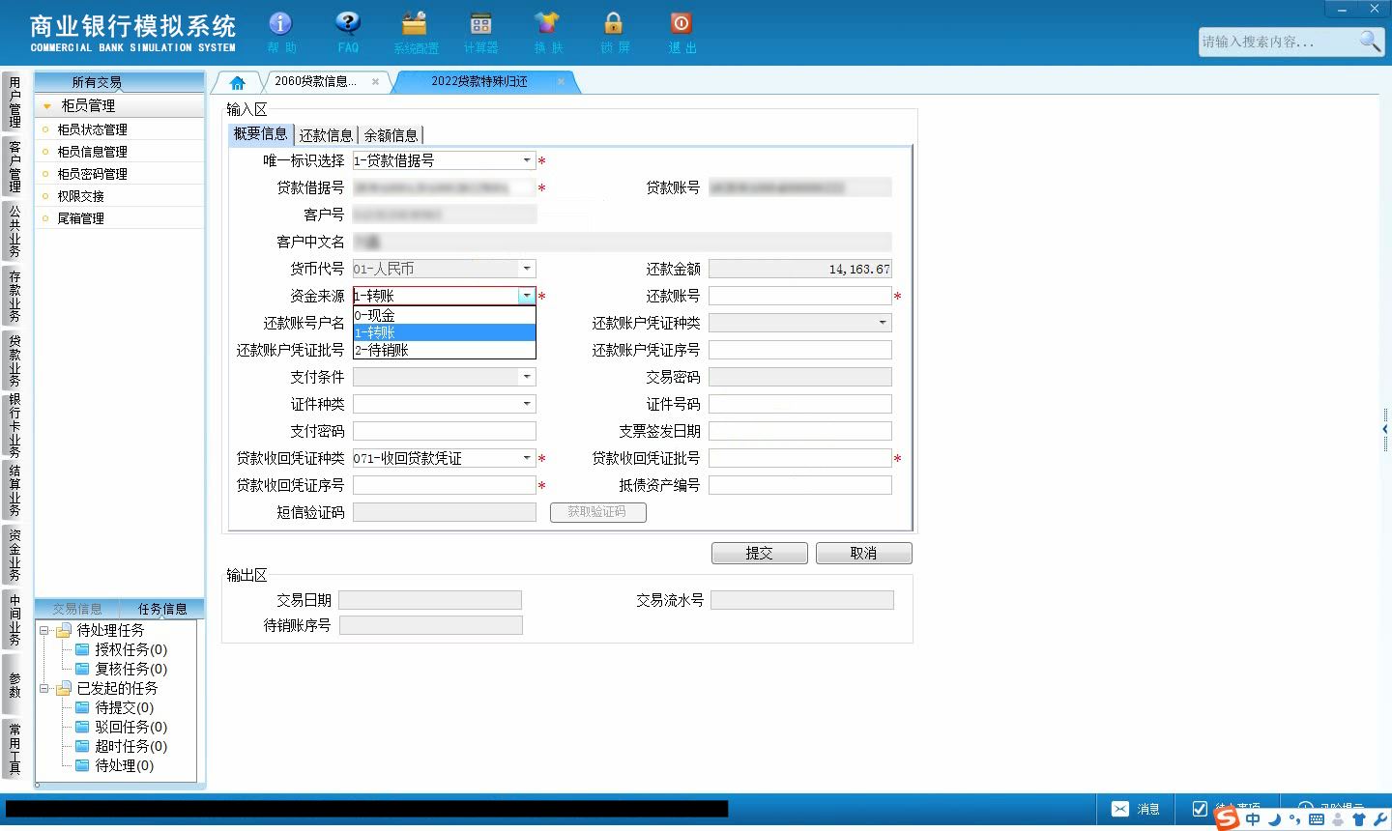The image size is (1392, 831).
Task: Open the FAQ question icon
Action: tap(348, 23)
